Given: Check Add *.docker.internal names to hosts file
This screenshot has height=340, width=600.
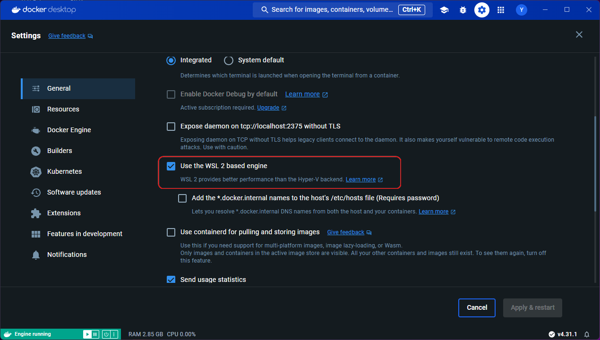Looking at the screenshot, I should [182, 198].
